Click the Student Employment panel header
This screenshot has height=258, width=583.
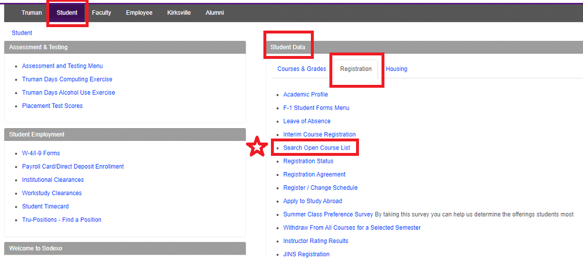125,134
